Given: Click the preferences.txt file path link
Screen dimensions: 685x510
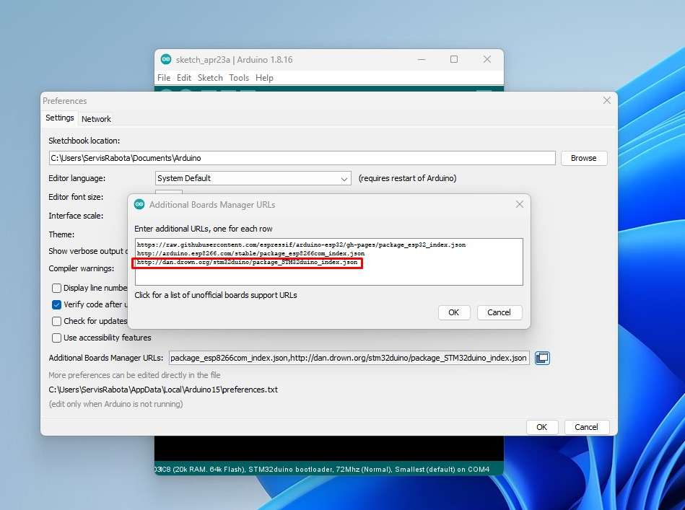Looking at the screenshot, I should tap(163, 390).
